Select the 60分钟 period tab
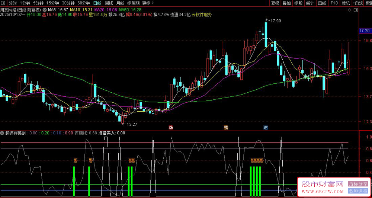Image resolution: width=372 pixels, height=198 pixels. 83,3
